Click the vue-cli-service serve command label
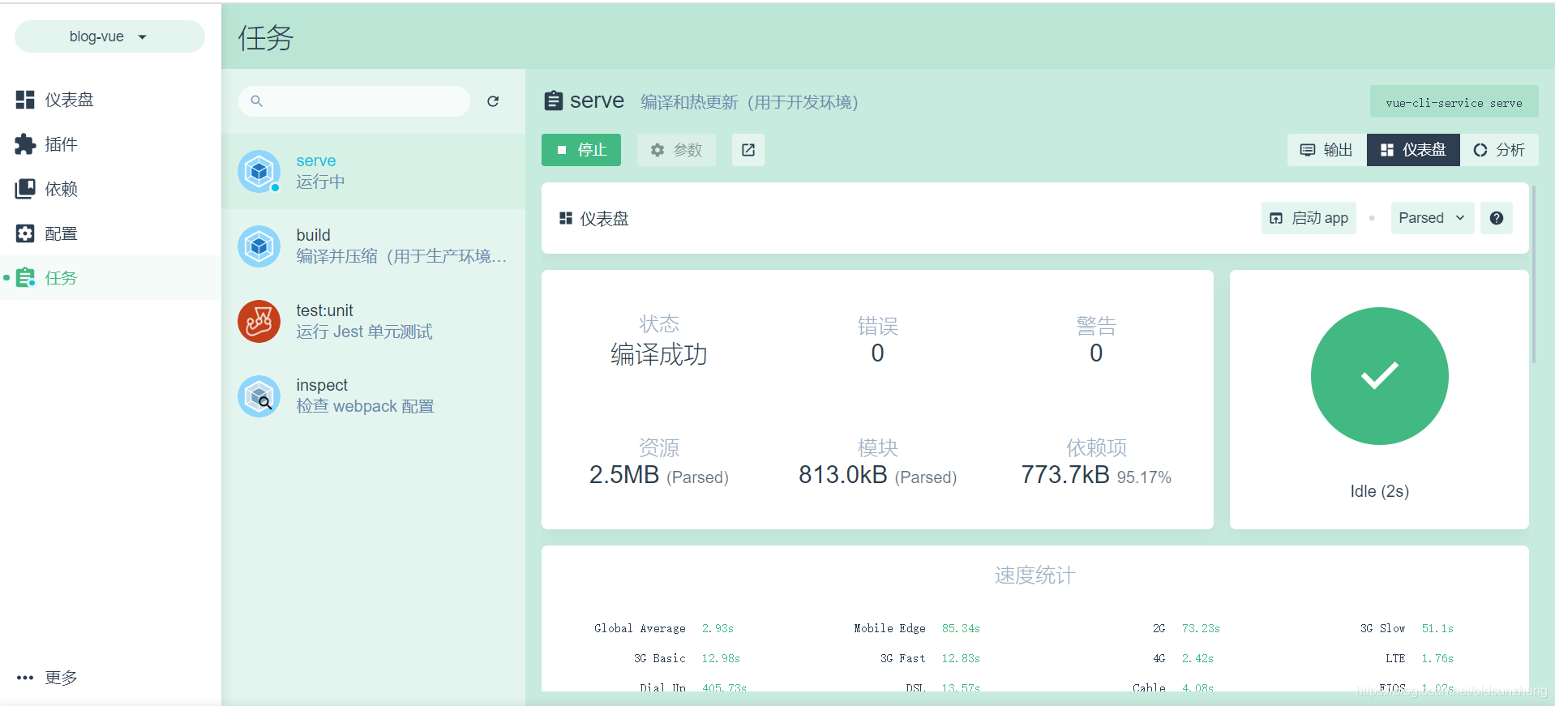The height and width of the screenshot is (706, 1555). [1454, 102]
